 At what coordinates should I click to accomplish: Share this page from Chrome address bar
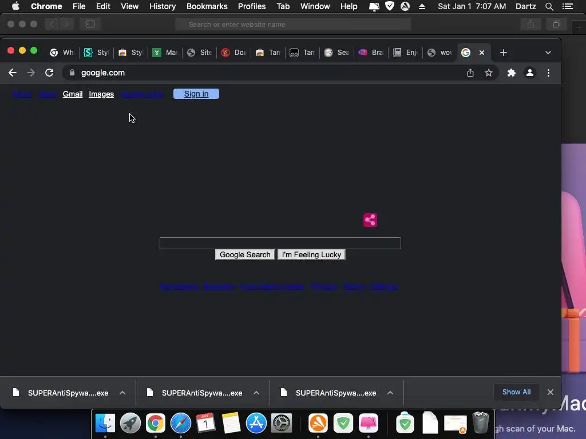tap(470, 73)
